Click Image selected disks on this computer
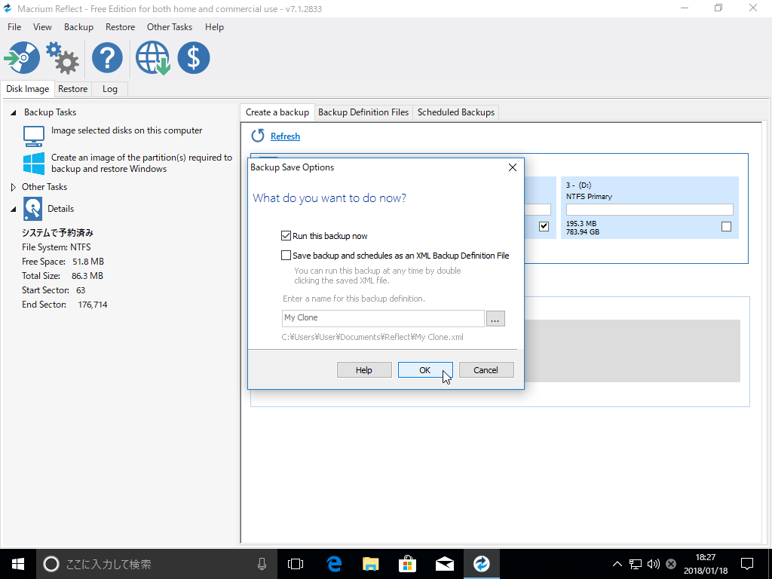 [127, 130]
